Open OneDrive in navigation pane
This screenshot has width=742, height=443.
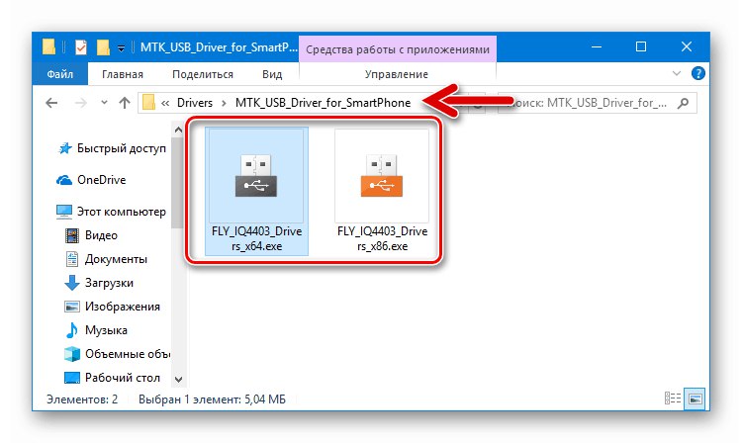[91, 180]
